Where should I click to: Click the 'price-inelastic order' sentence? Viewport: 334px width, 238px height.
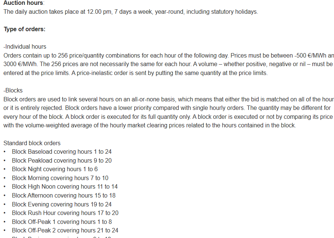click(x=170, y=73)
